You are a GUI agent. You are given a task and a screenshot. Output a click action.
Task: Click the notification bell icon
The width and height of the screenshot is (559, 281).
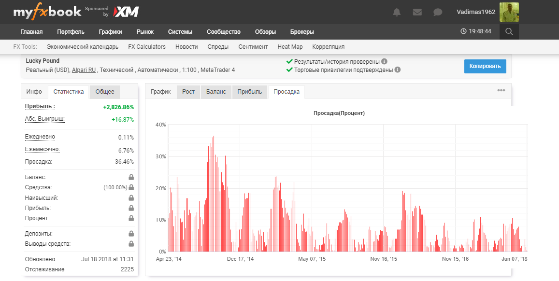coord(397,12)
